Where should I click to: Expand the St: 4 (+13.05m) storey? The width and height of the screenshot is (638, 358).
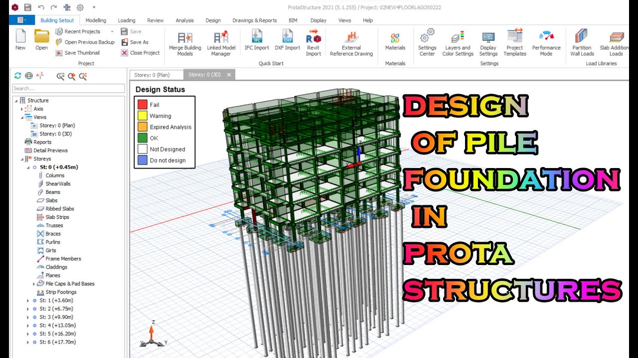[28, 326]
